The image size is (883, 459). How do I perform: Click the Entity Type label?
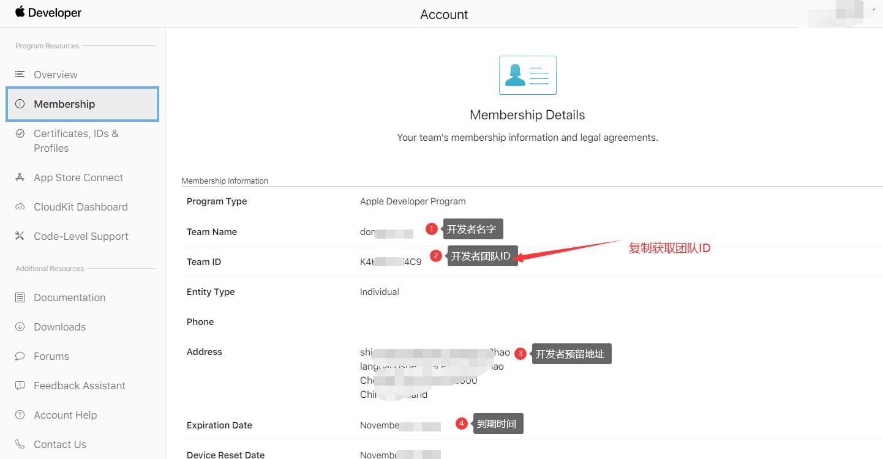coord(211,292)
